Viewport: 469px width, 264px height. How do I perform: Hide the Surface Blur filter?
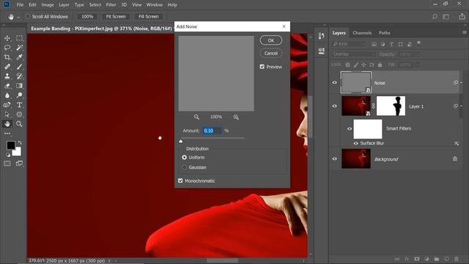(x=355, y=144)
